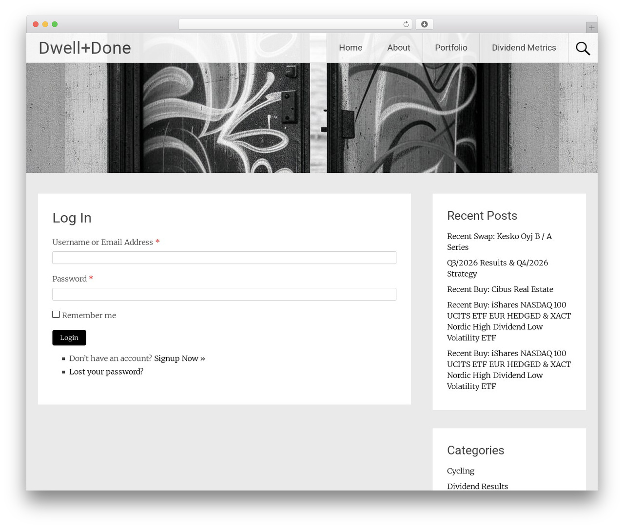Open post Q3/2026 Results & Q4/2026 Strategy

497,268
